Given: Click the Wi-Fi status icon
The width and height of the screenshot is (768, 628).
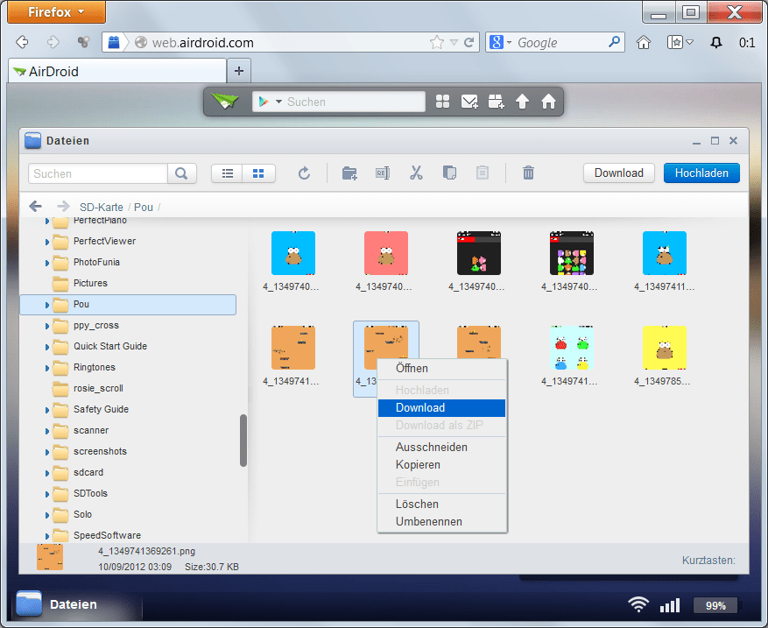Looking at the screenshot, I should [638, 605].
